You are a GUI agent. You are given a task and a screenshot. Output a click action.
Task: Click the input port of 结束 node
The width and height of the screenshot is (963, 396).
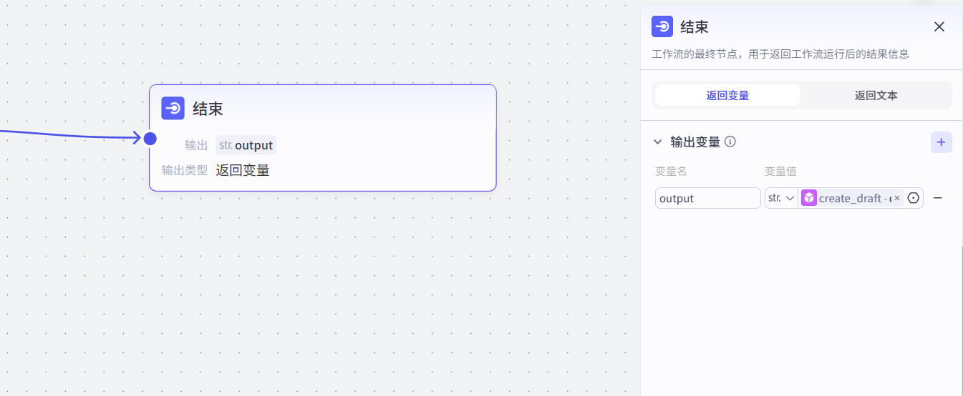pyautogui.click(x=150, y=138)
